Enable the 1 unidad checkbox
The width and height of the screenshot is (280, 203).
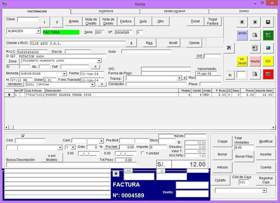click(x=143, y=153)
